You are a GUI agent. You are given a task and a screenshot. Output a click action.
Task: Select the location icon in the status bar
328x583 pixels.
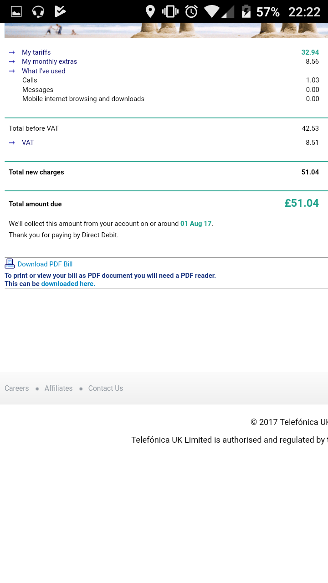(150, 11)
